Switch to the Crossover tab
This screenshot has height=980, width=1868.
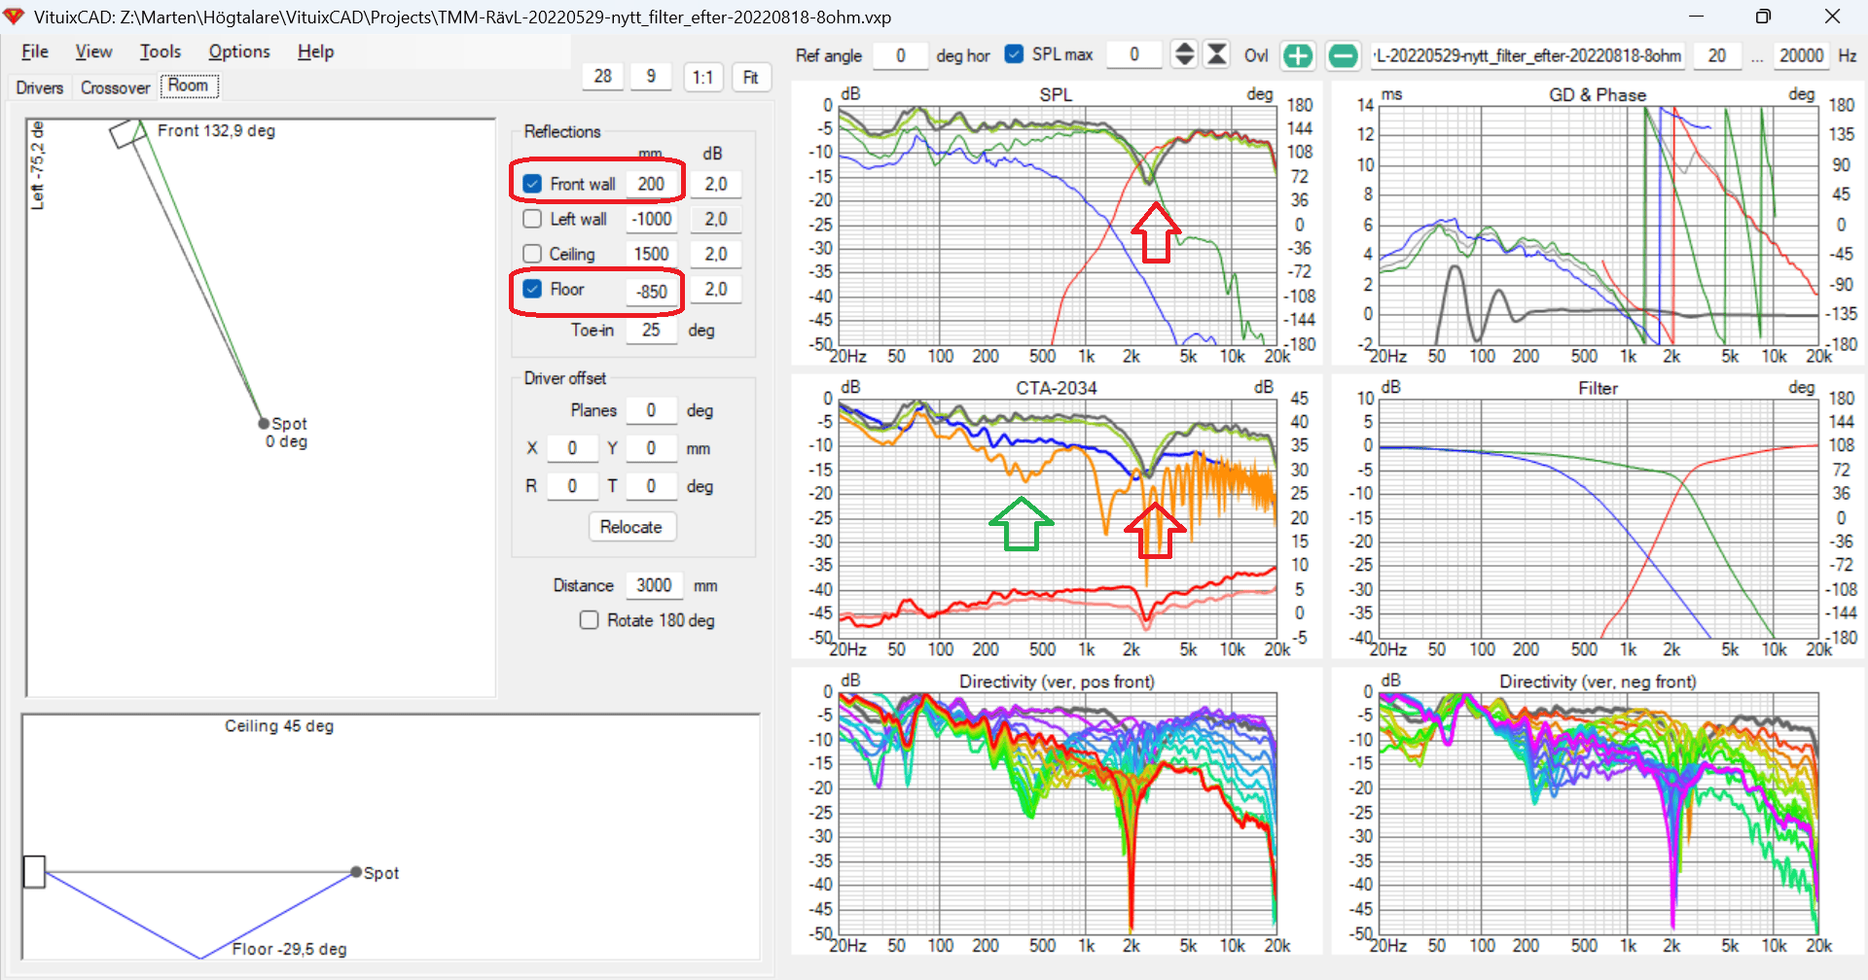click(115, 87)
